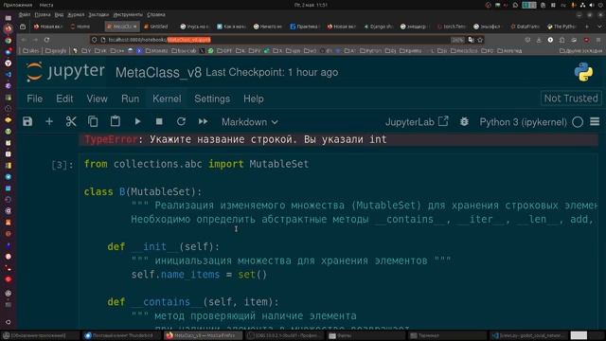Screen dimensions: 606x341
Task: Click the Jupyter logo
Action: point(65,72)
